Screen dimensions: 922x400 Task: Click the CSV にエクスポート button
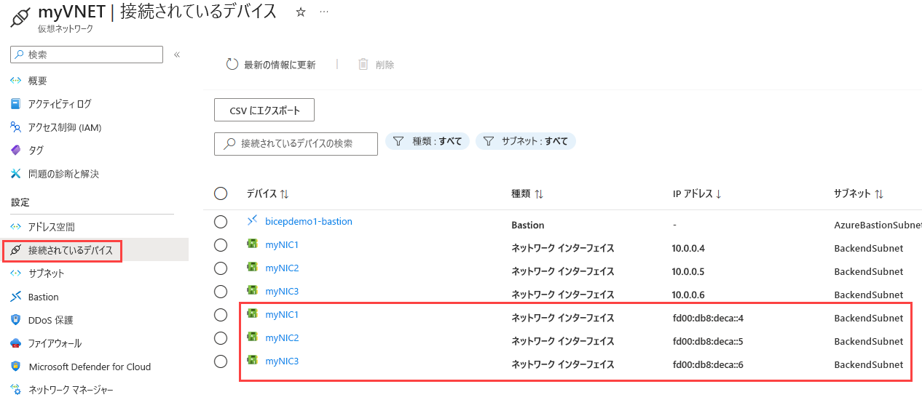[x=264, y=110]
